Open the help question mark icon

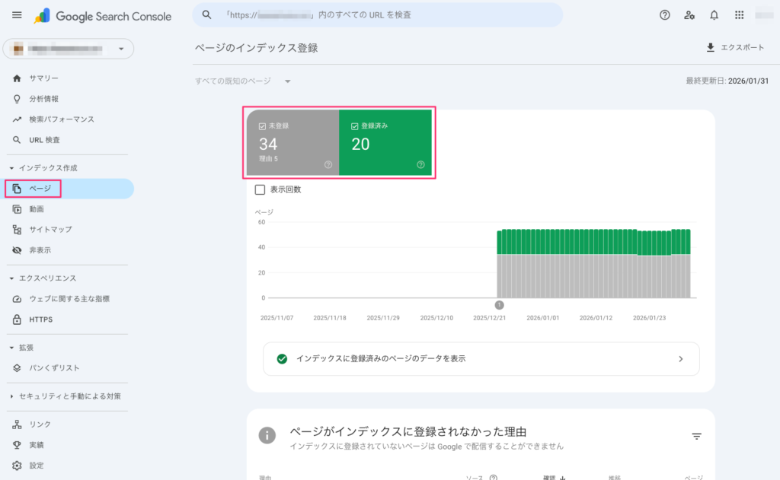pyautogui.click(x=665, y=14)
